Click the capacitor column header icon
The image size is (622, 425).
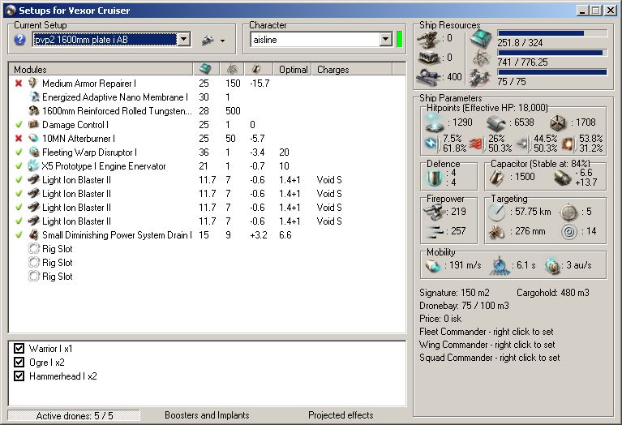(256, 69)
